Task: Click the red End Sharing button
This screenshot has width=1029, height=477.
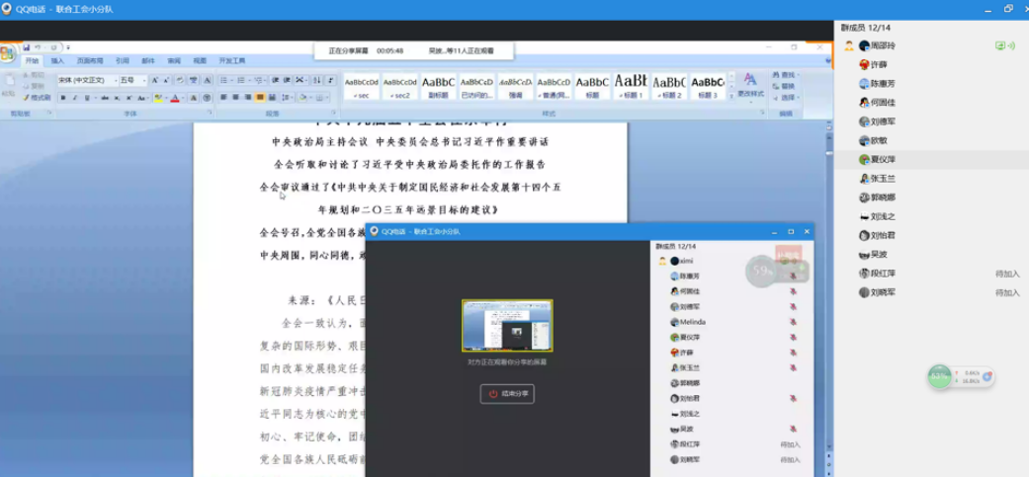Action: tap(507, 394)
